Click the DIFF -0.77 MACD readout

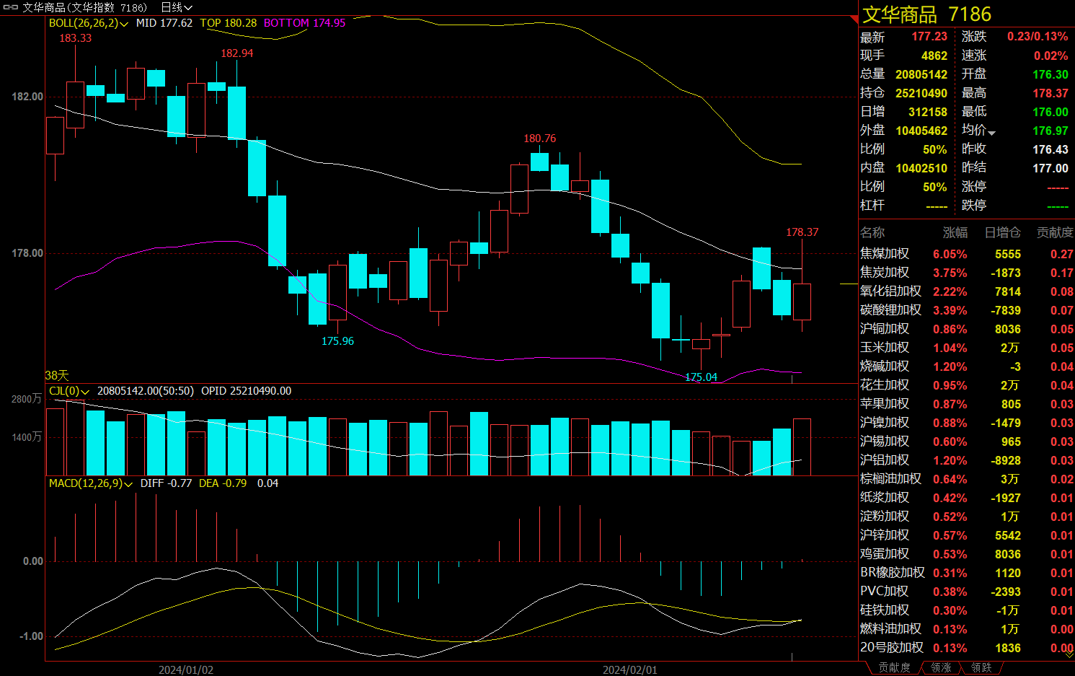point(166,483)
